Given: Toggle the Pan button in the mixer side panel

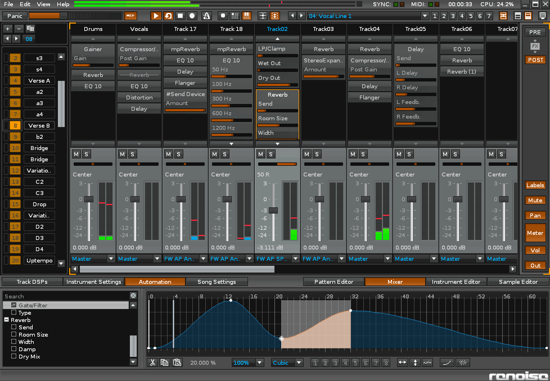Looking at the screenshot, I should [x=535, y=215].
